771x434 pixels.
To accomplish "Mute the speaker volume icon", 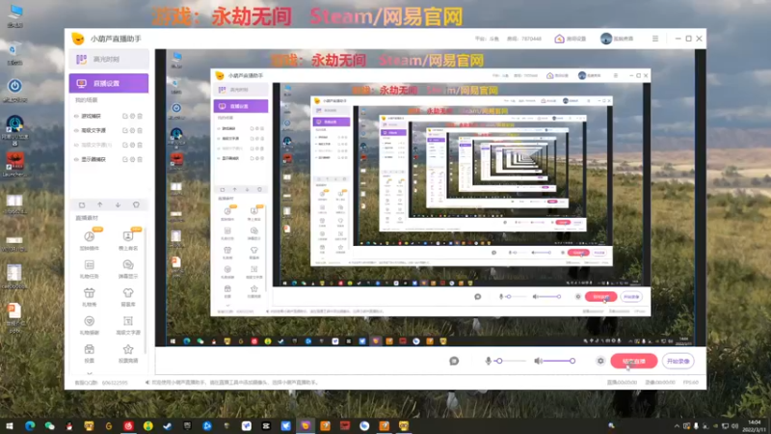I will 538,361.
